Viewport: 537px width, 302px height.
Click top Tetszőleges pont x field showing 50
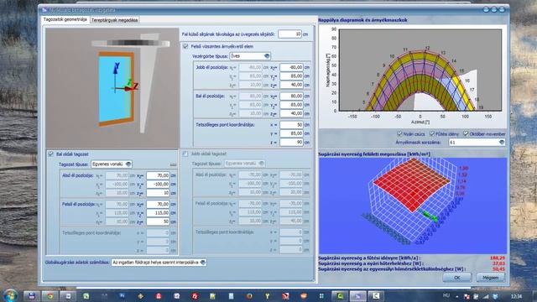(291, 125)
